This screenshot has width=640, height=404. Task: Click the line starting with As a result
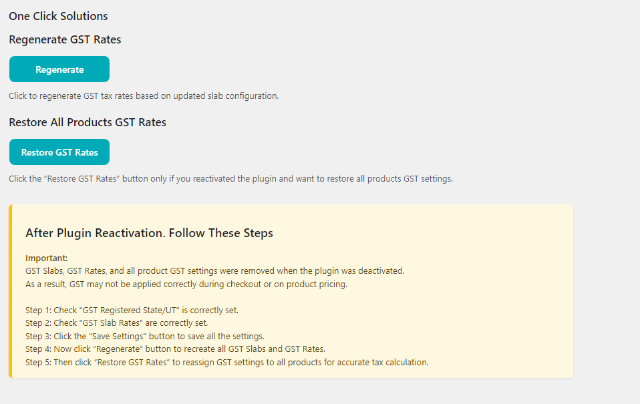point(186,284)
